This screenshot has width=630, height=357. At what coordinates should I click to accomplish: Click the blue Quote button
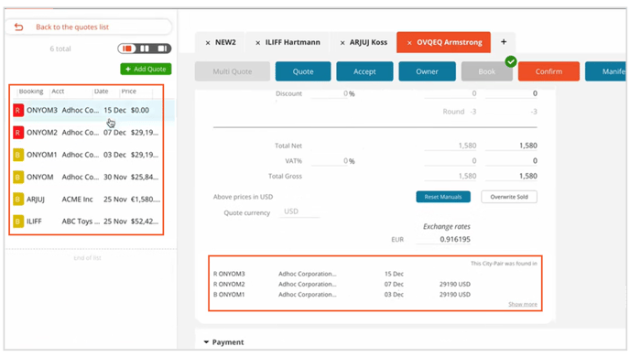(x=303, y=71)
